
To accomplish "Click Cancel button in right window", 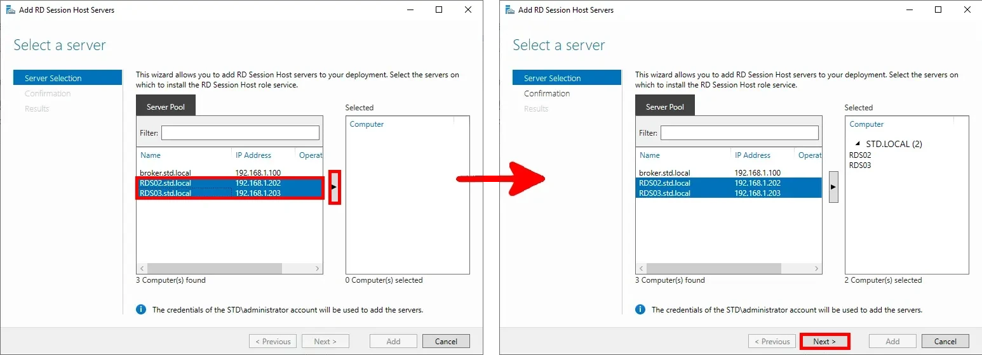I will click(x=945, y=341).
